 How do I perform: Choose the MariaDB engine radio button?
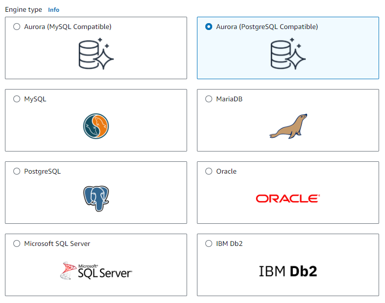(209, 99)
